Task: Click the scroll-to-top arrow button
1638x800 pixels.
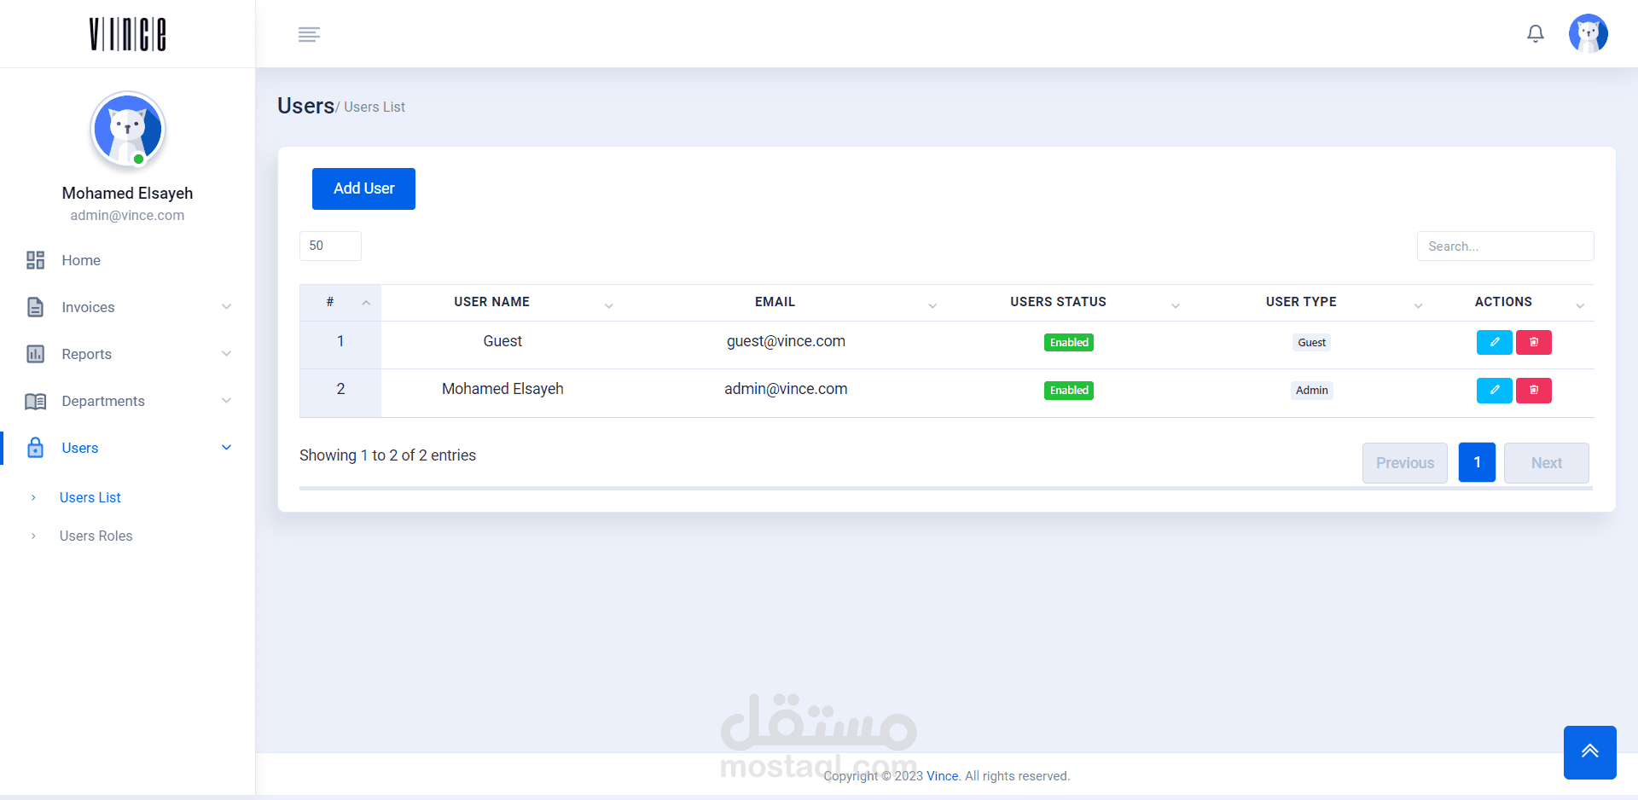Action: [1590, 752]
